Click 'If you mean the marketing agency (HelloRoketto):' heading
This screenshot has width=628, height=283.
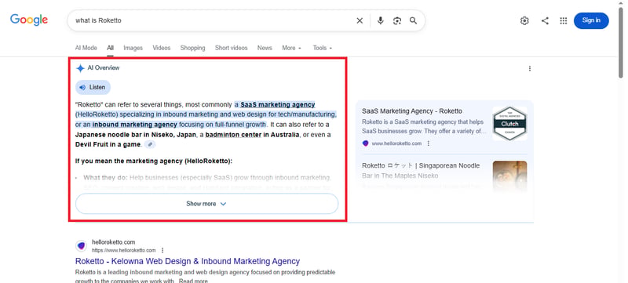coord(154,161)
